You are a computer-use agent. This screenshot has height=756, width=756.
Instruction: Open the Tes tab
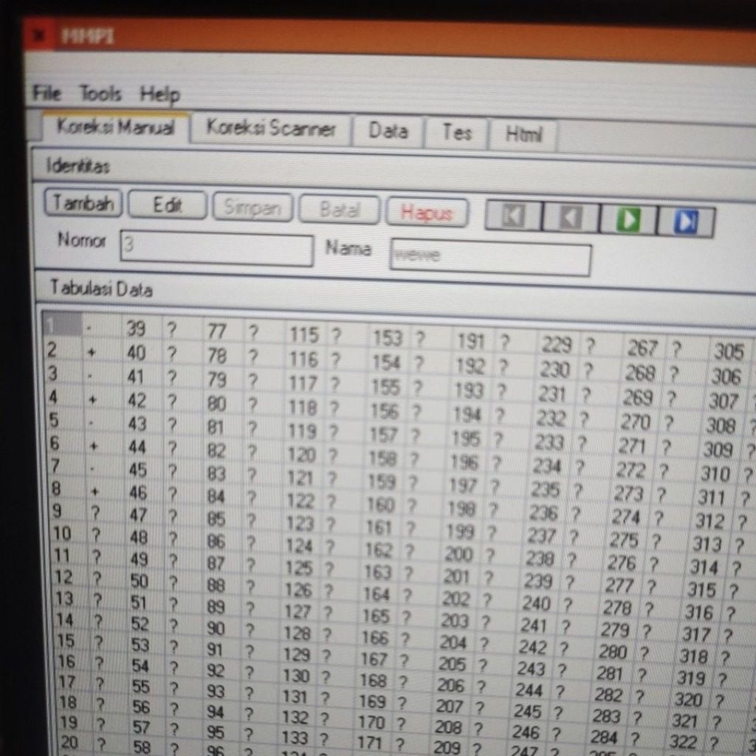click(x=458, y=133)
